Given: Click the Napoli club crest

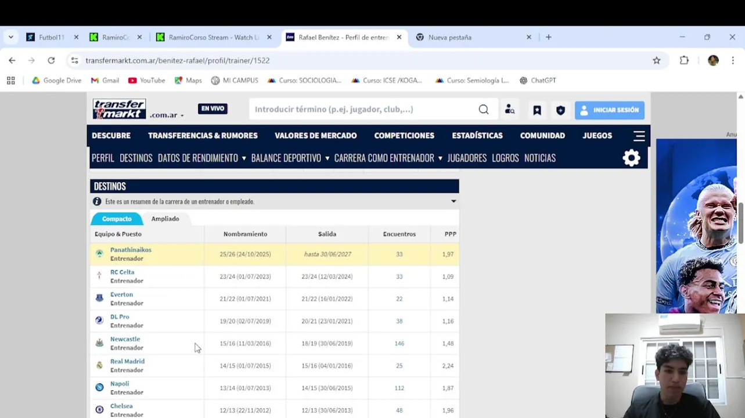Looking at the screenshot, I should click(99, 388).
